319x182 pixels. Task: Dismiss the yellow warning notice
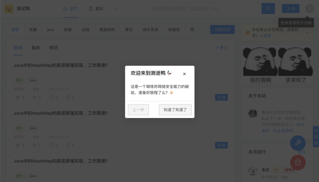307,32
